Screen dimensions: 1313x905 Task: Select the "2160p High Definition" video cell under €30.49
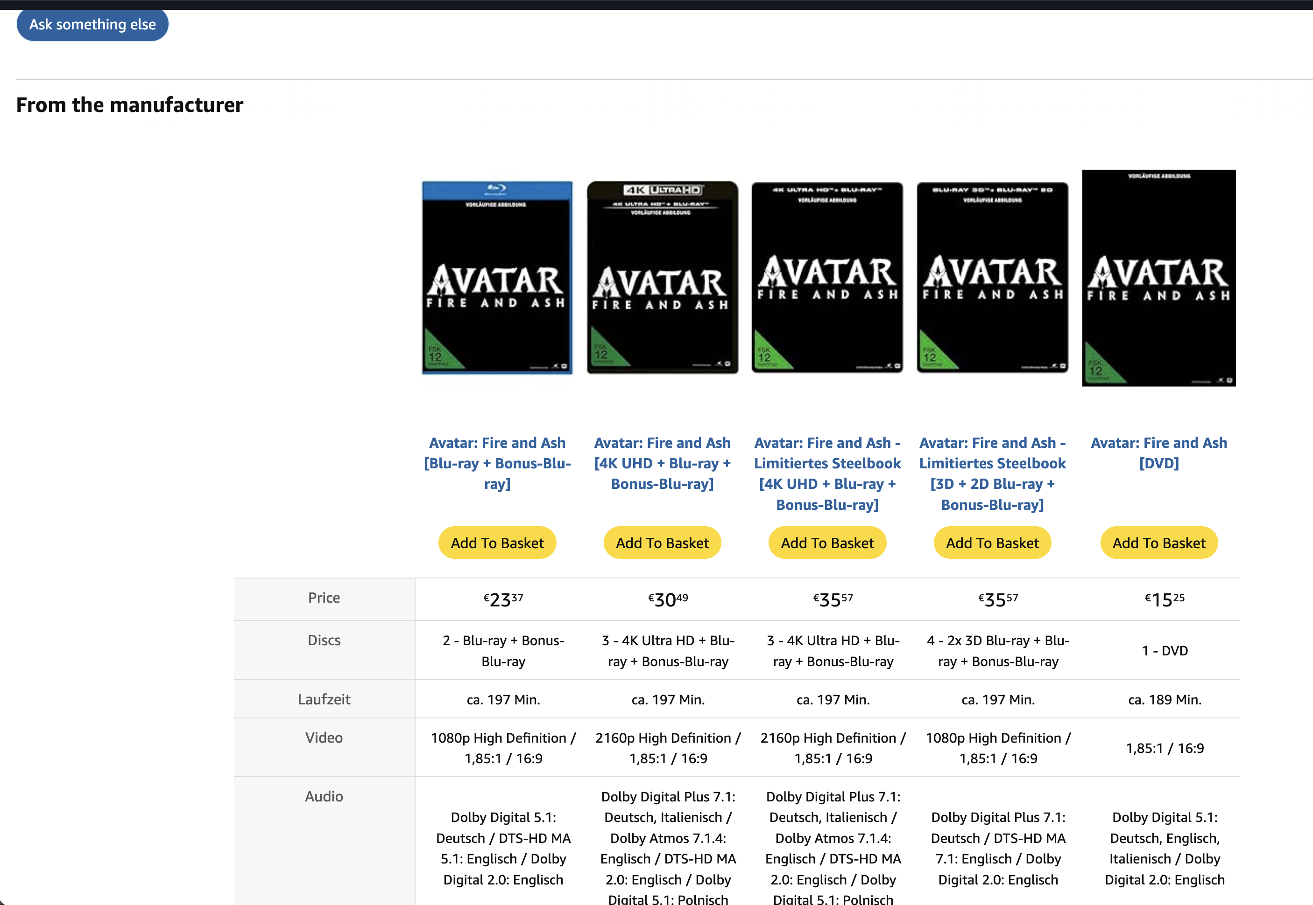click(x=668, y=748)
